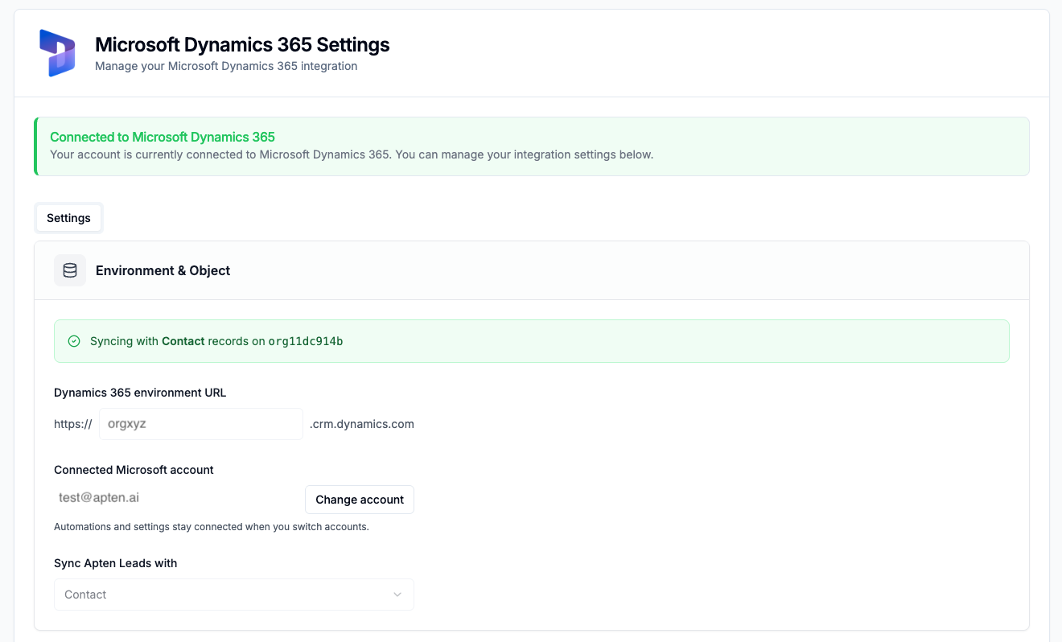The height and width of the screenshot is (642, 1062).
Task: Click the Microsoft Dynamics 365 logo icon
Action: point(57,53)
